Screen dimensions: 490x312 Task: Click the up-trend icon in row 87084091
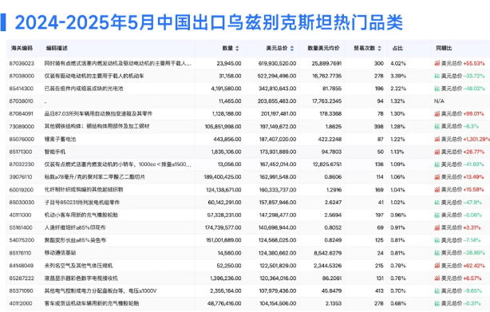(x=437, y=113)
